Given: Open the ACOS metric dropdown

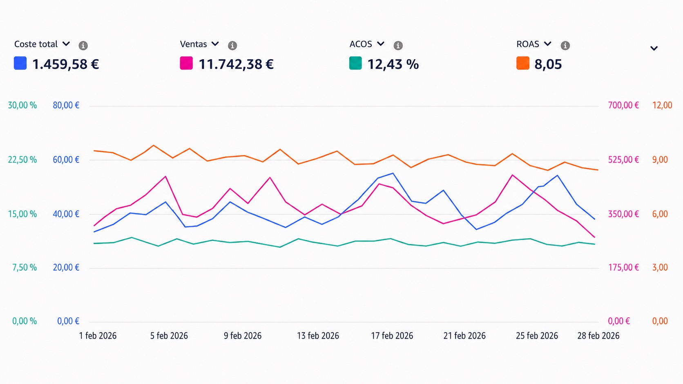Looking at the screenshot, I should point(367,44).
